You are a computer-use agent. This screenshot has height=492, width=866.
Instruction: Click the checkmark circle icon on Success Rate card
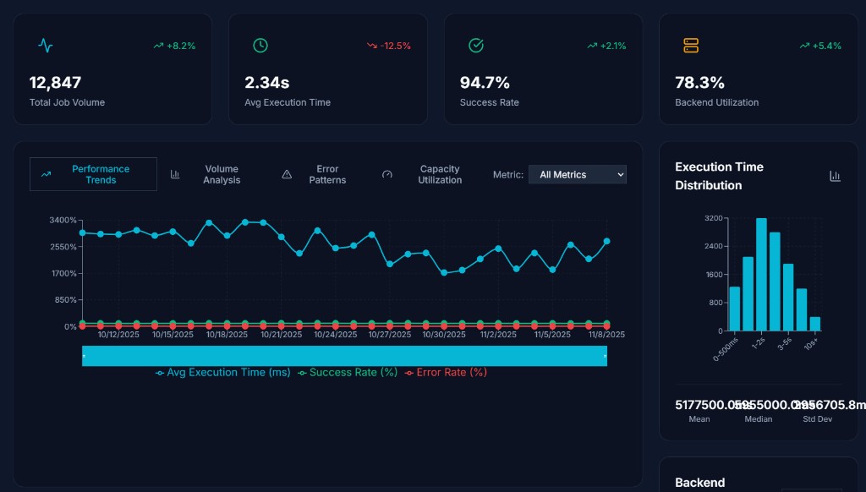[x=476, y=46]
